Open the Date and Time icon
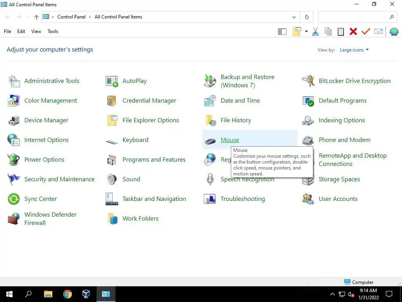This screenshot has height=302, width=402. coord(210,101)
